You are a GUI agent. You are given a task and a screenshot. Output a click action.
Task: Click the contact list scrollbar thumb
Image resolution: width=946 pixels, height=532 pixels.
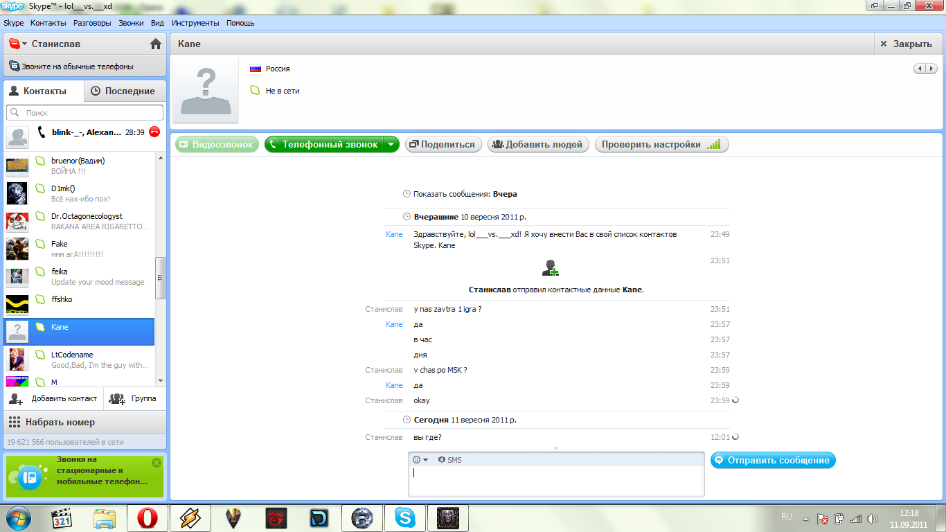click(161, 278)
